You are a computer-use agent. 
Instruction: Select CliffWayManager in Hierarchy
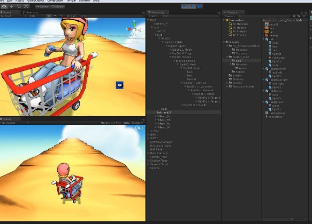[161, 142]
